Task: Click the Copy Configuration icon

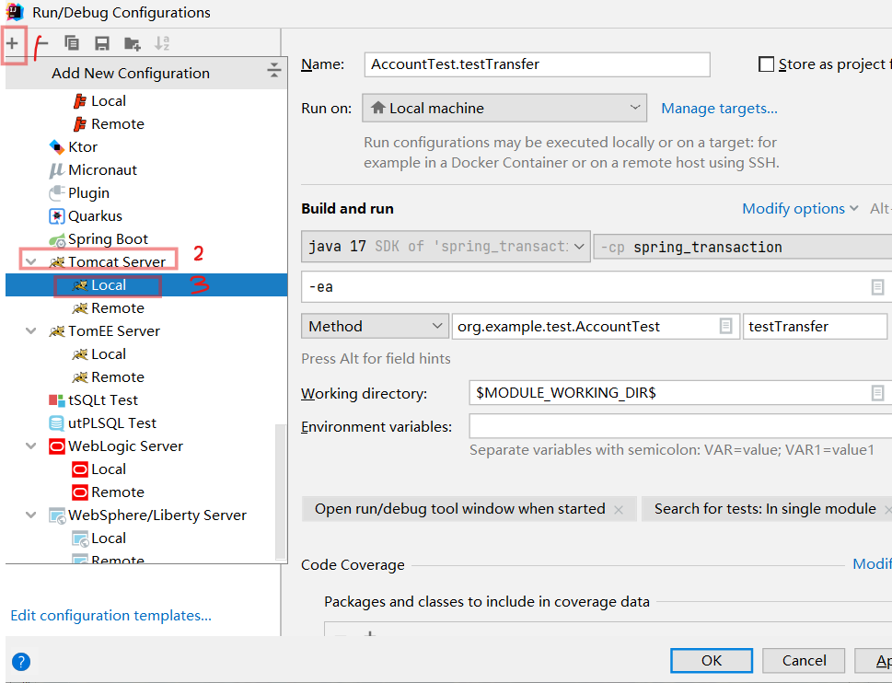Action: [72, 43]
